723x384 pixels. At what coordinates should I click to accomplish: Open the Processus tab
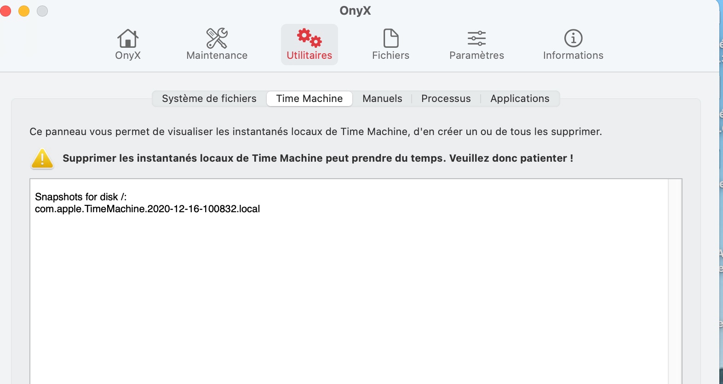pos(446,98)
